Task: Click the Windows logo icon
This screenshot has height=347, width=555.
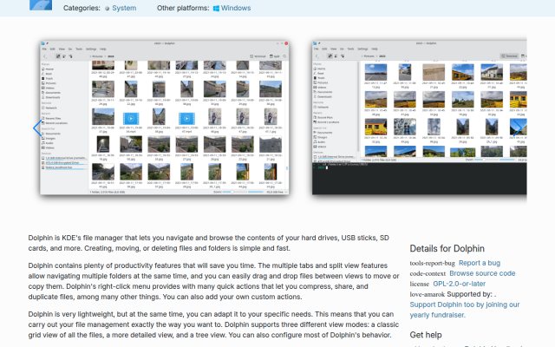Action: pos(216,8)
